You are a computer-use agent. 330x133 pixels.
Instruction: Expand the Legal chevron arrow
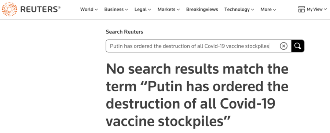pyautogui.click(x=150, y=9)
